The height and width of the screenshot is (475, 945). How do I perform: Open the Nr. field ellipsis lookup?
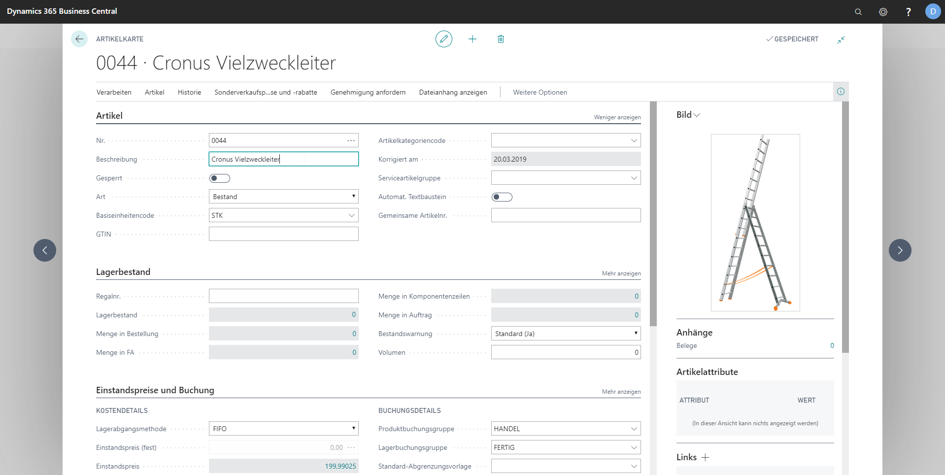click(351, 140)
